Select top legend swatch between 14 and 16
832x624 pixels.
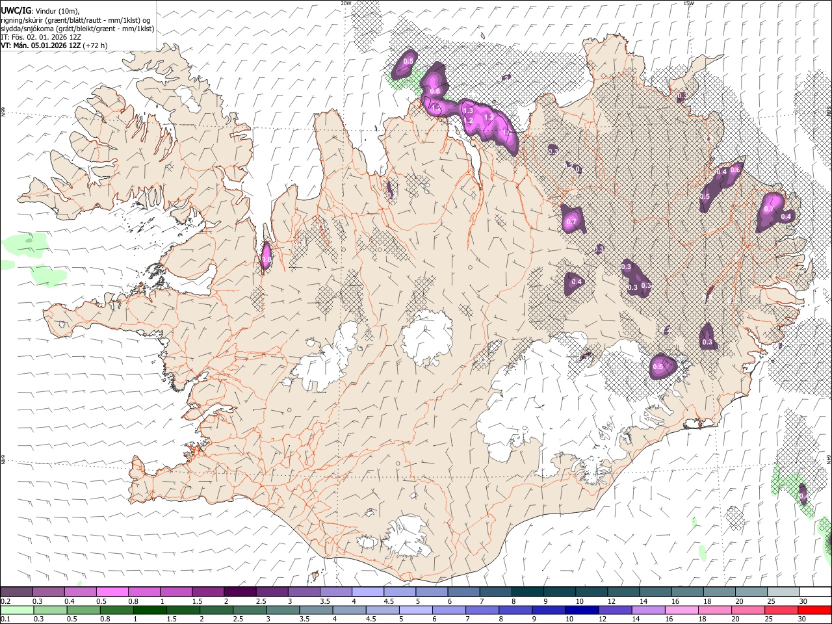pyautogui.click(x=655, y=591)
